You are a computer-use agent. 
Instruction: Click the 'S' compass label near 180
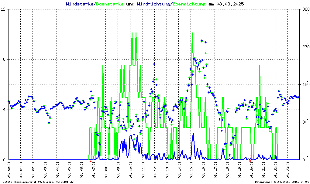pos(308,80)
